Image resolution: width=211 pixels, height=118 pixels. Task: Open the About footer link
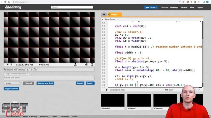[75, 117]
